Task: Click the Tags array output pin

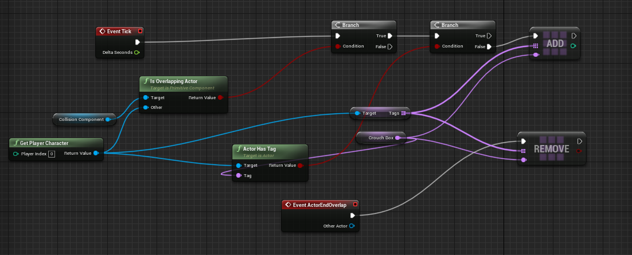Action: (404, 113)
